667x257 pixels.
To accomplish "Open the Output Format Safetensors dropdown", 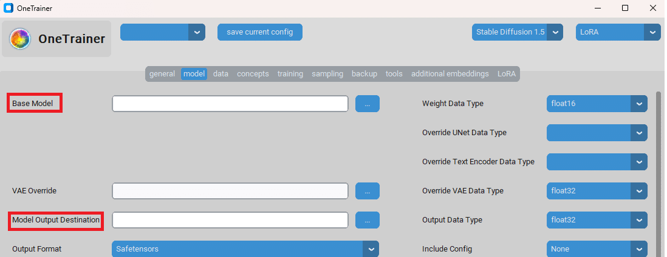I will click(245, 249).
